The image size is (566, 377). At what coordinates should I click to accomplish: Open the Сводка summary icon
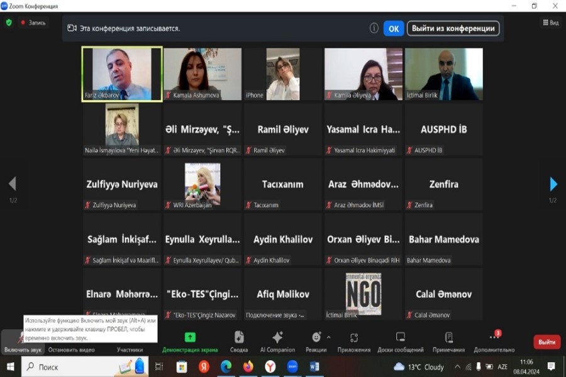point(239,337)
